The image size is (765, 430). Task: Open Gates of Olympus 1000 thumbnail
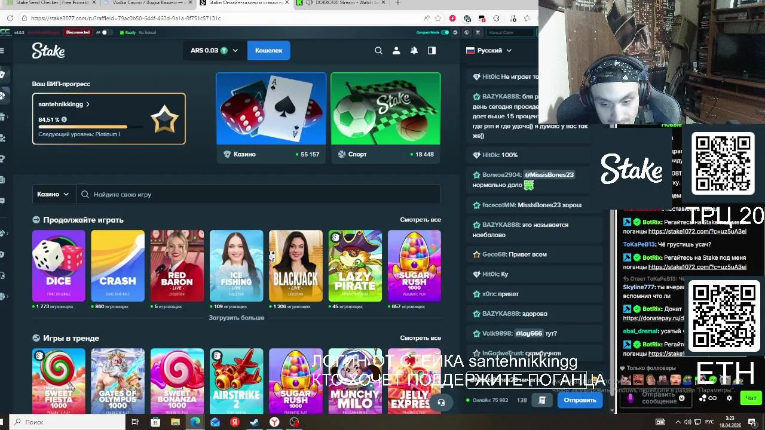(x=118, y=381)
